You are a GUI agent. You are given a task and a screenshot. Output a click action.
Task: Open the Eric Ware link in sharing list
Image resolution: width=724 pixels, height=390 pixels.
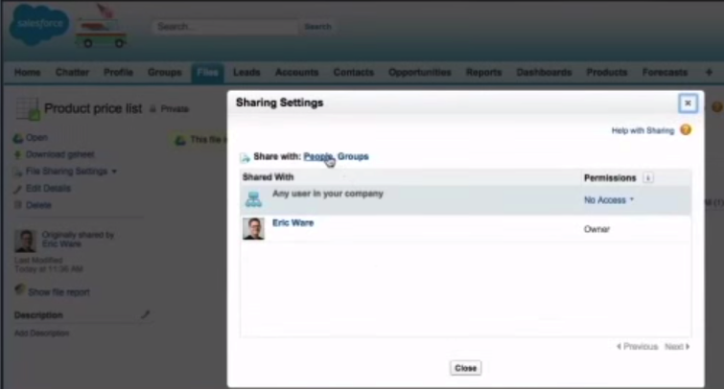pos(292,223)
